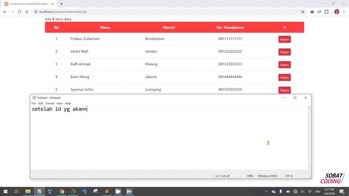View site information icon beside localhost URL

(x=35, y=12)
